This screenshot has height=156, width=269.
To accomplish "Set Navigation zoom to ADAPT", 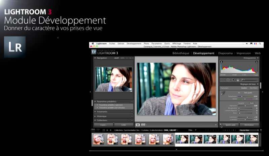I will 117,58.
